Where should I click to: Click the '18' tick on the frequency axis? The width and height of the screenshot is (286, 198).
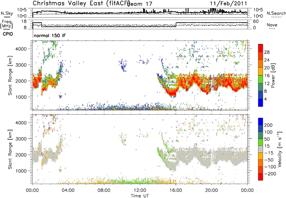[x=24, y=21]
